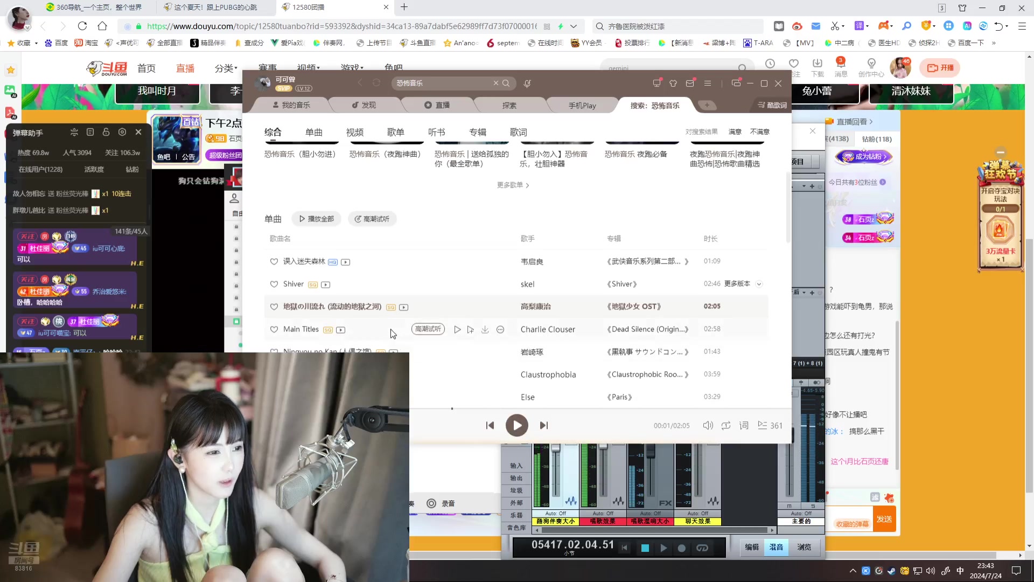Open the messages envelope icon in player
This screenshot has width=1034, height=582.
690,83
